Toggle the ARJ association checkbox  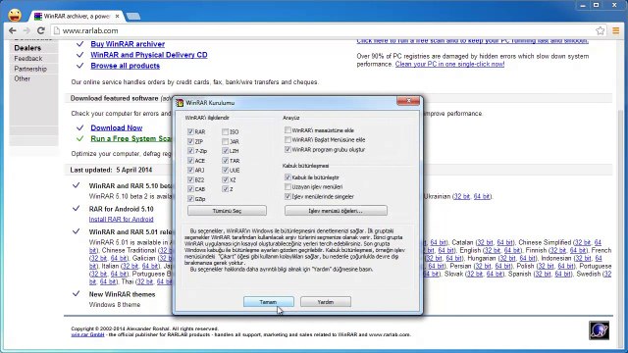click(x=190, y=170)
